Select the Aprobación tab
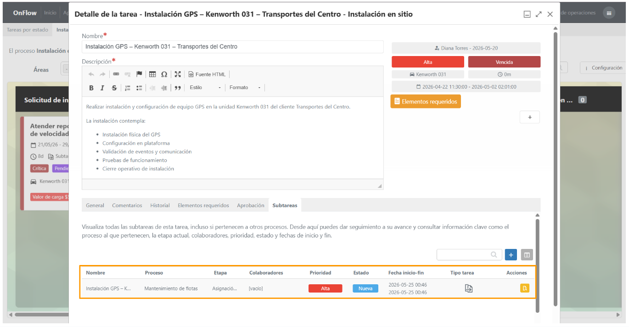This screenshot has height=327, width=629. pyautogui.click(x=251, y=205)
